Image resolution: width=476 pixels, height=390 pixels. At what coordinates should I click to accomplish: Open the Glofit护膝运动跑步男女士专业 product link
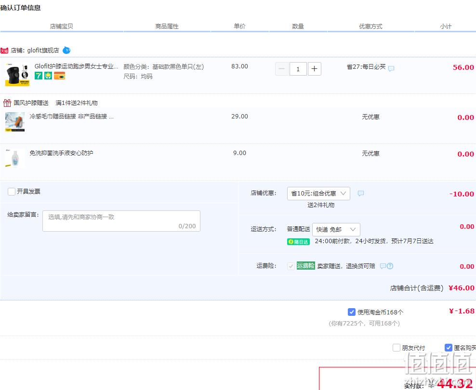pyautogui.click(x=77, y=66)
